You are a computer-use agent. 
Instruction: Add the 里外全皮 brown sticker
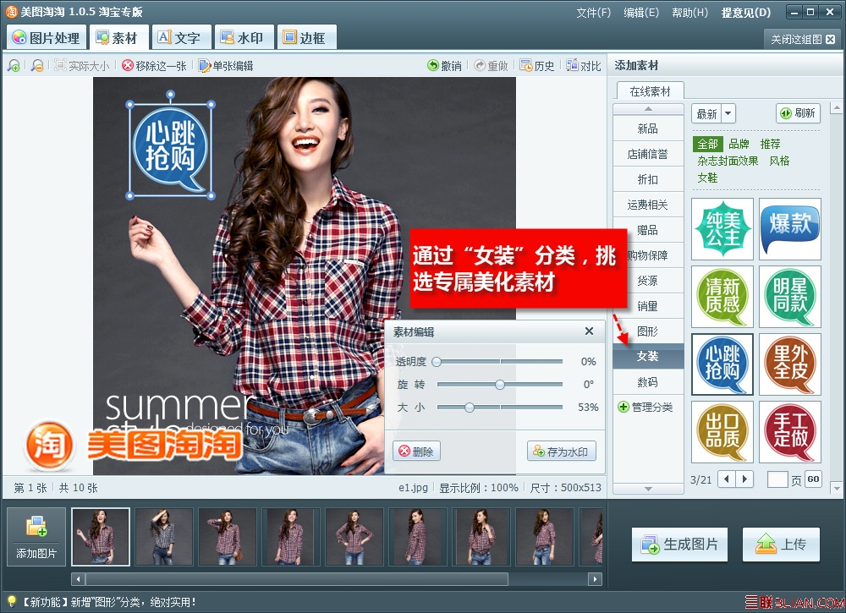[790, 364]
